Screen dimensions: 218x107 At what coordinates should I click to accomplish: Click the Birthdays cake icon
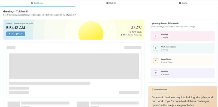pyautogui.click(x=156, y=36)
